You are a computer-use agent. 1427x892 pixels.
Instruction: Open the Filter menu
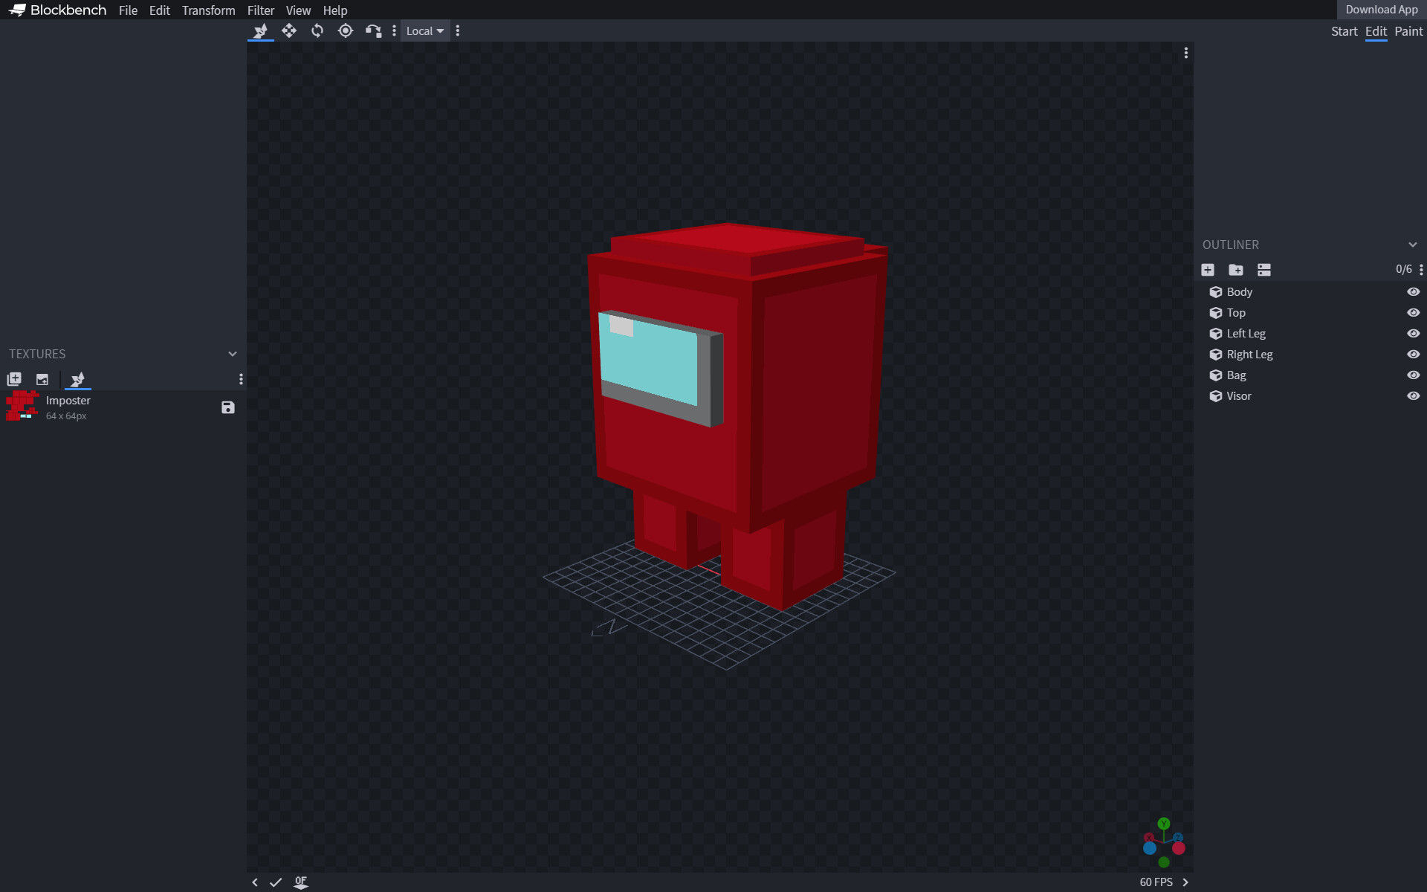260,10
